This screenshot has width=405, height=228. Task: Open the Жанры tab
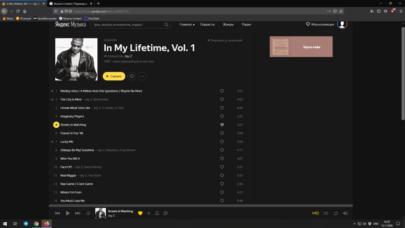(228, 24)
